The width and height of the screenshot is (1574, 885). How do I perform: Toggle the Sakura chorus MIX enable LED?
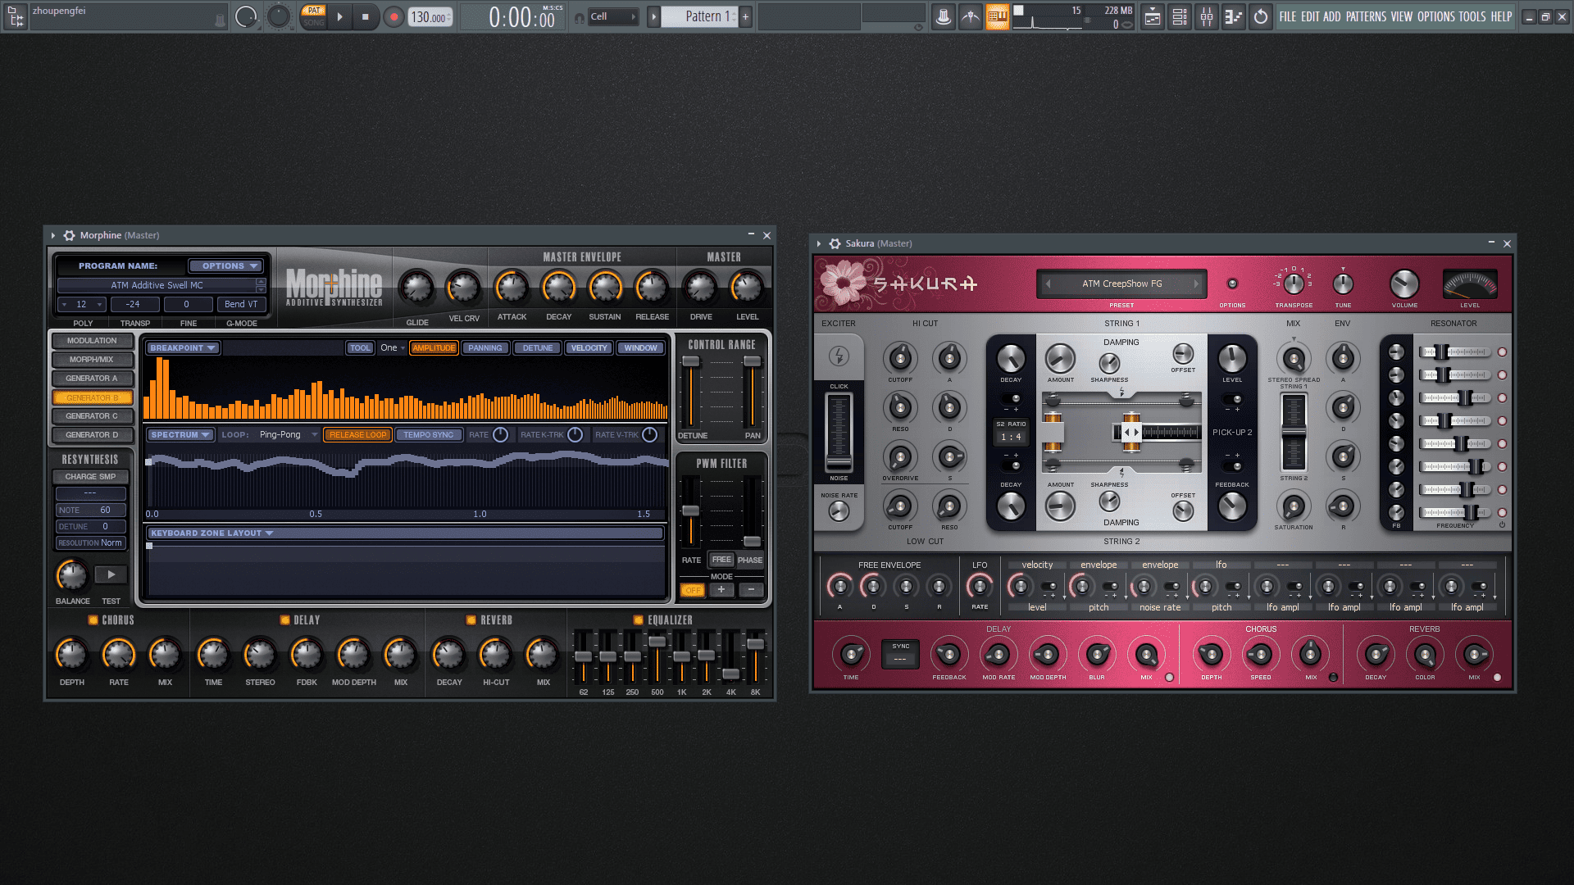coord(1333,678)
